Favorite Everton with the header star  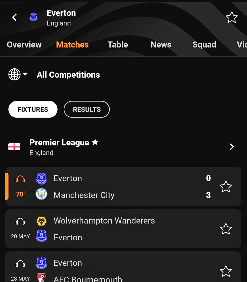(232, 17)
